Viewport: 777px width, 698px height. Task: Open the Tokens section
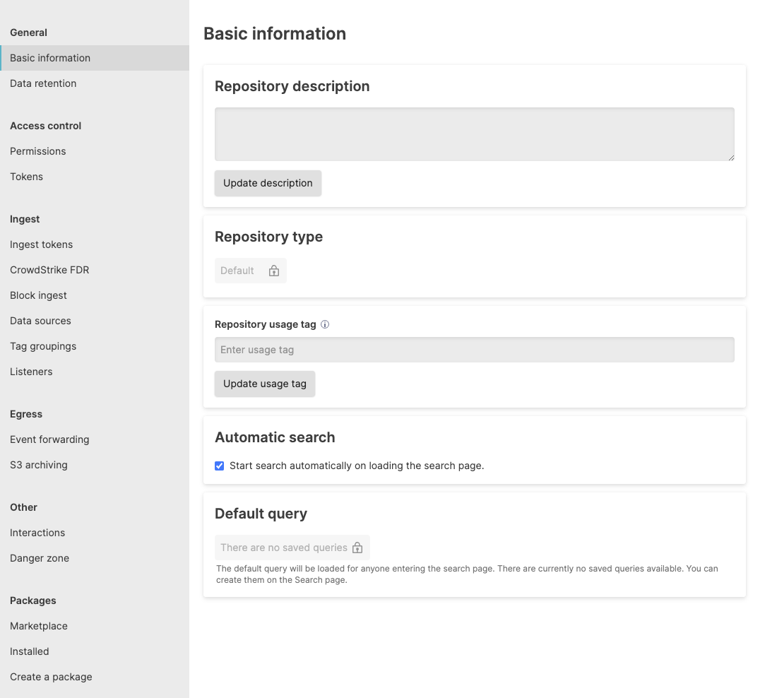27,177
